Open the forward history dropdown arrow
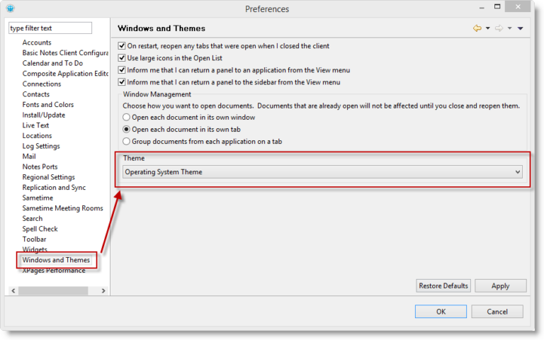The height and width of the screenshot is (340, 544). (510, 28)
